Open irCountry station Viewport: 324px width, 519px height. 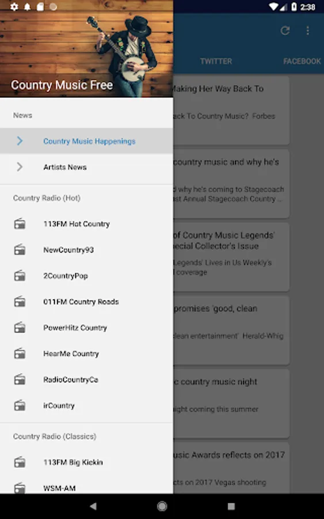click(86, 405)
